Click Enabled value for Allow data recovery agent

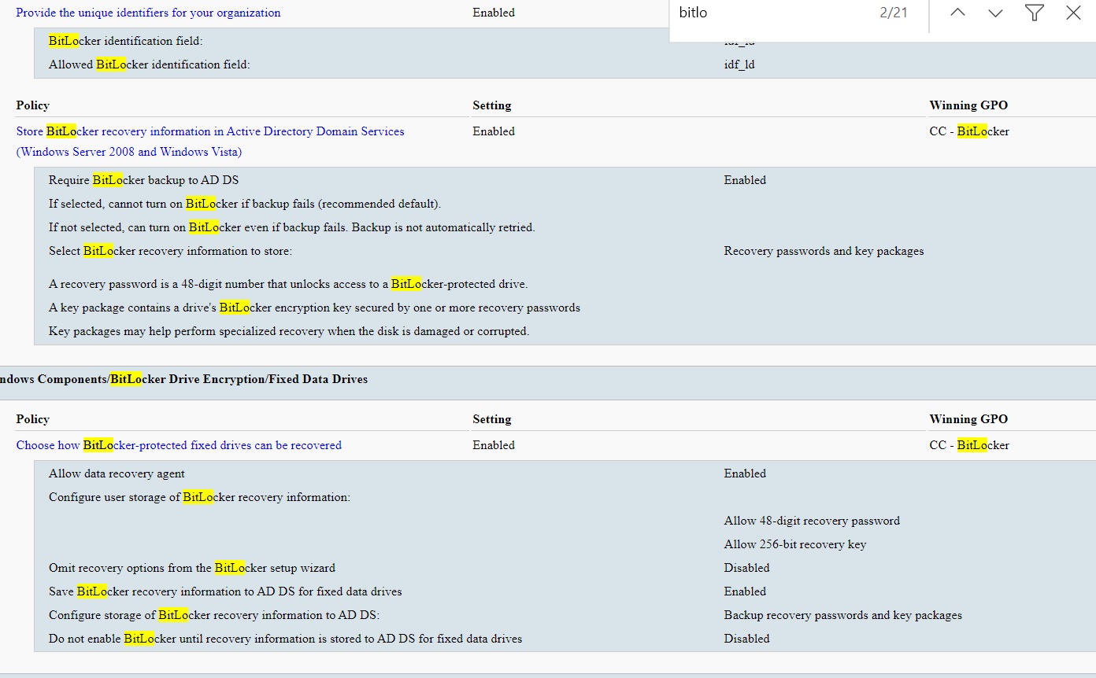click(x=745, y=473)
